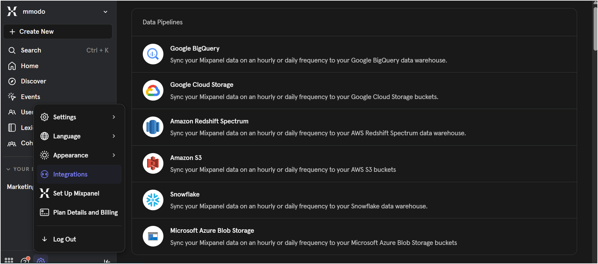Open Events in the sidebar
The height and width of the screenshot is (264, 598).
tap(58, 97)
